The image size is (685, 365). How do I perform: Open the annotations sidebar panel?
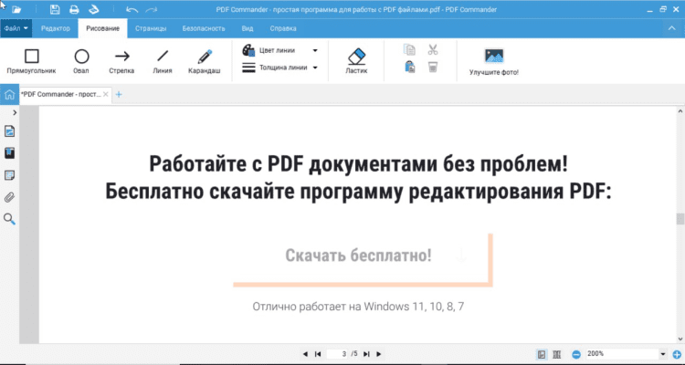coord(9,175)
